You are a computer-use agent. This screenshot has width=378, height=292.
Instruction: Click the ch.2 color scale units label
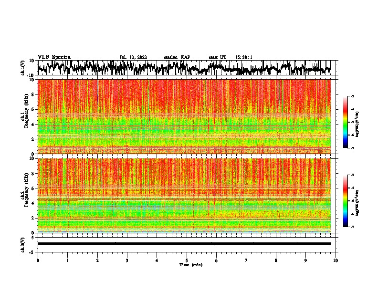click(x=357, y=203)
